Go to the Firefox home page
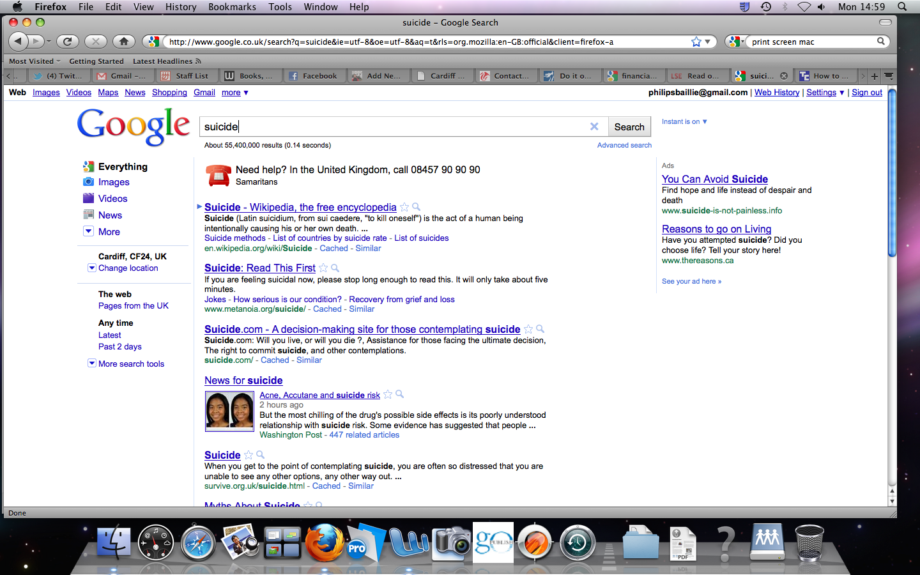Screen dimensions: 920x575 pyautogui.click(x=124, y=42)
